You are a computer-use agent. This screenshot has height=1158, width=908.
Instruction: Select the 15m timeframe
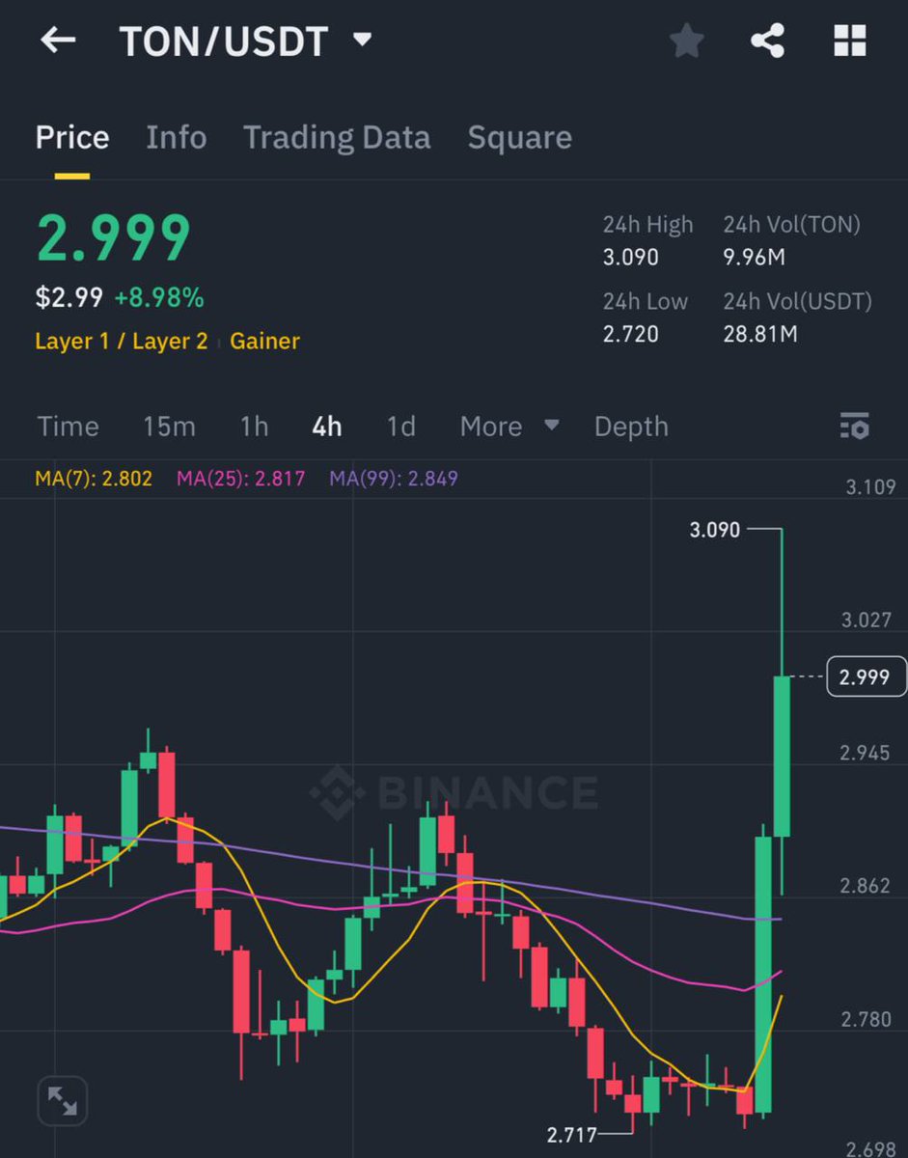[x=169, y=426]
